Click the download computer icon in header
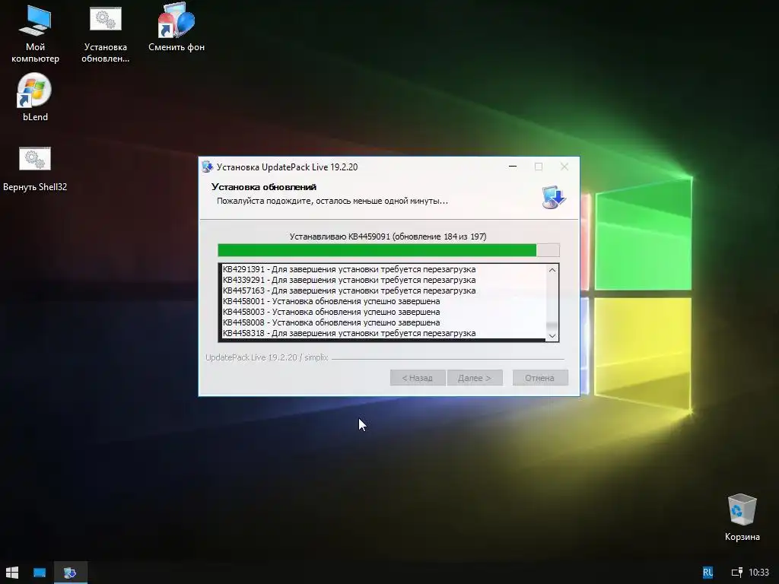 click(554, 197)
